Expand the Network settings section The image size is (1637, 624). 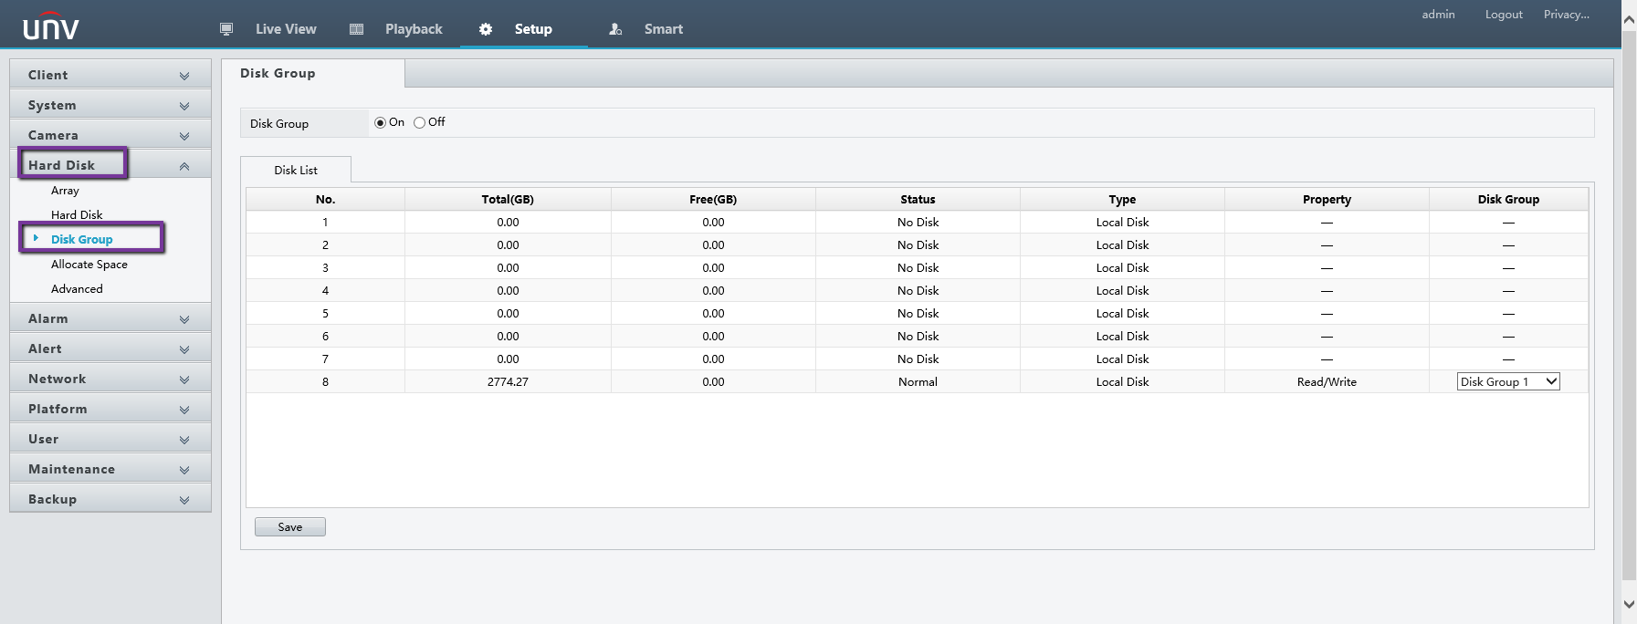pos(110,379)
